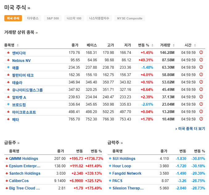This screenshot has height=195, width=209.
Task: Click the red up arrow beside QMMM Holdings
Action: point(7,159)
